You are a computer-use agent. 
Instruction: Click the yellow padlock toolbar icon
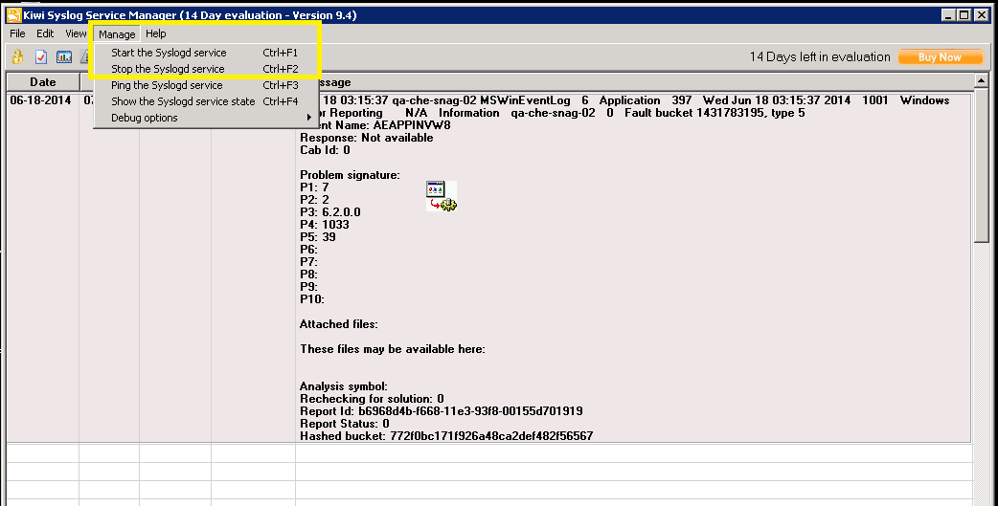coord(17,57)
